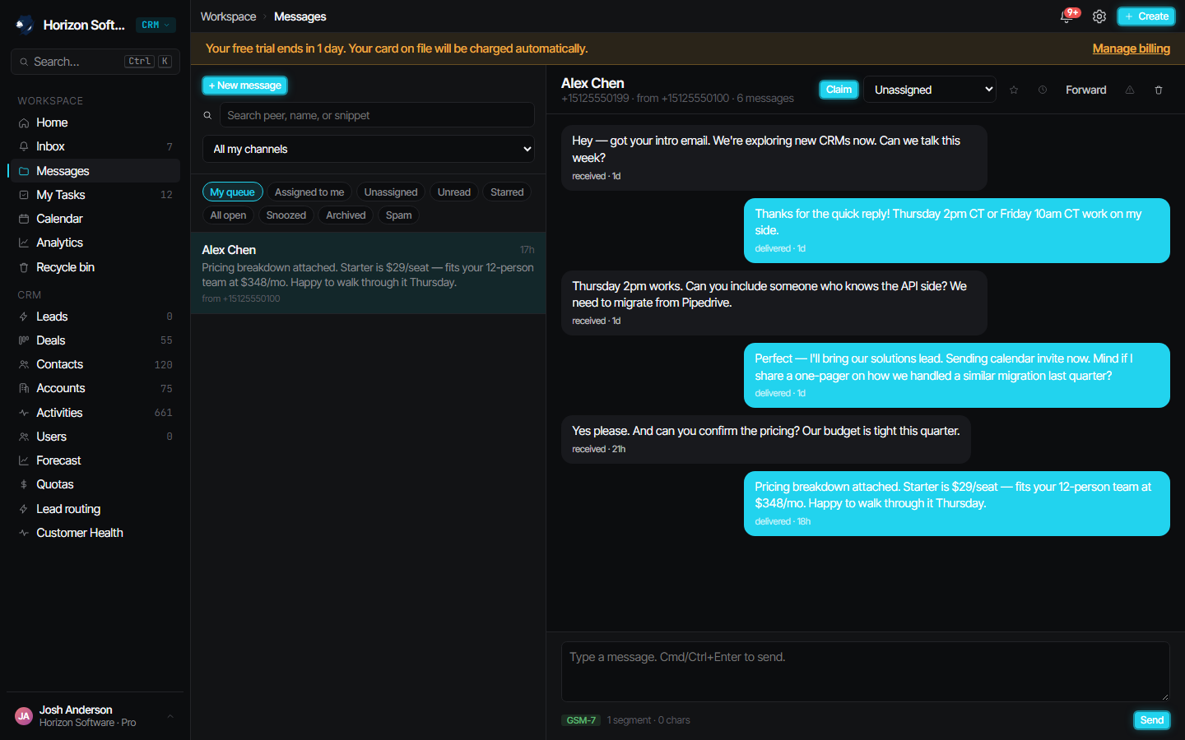This screenshot has height=740, width=1185.
Task: Star the Alex Chen conversation
Action: click(x=1014, y=90)
